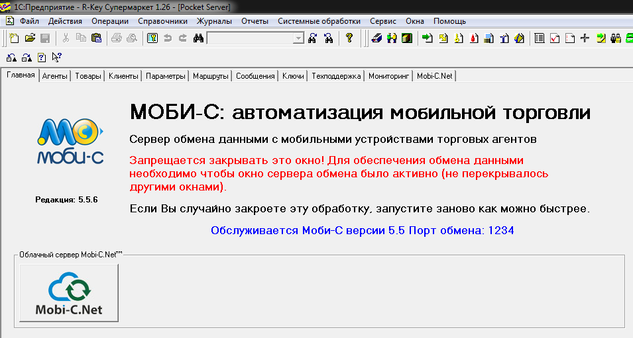Click the yellow diagonal arrow document icon
Viewport: 633px width, 338px height.
(x=443, y=38)
